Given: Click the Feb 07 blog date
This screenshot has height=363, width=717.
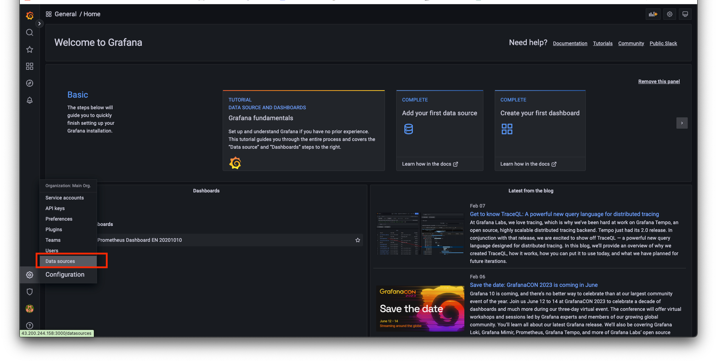Looking at the screenshot, I should (477, 206).
